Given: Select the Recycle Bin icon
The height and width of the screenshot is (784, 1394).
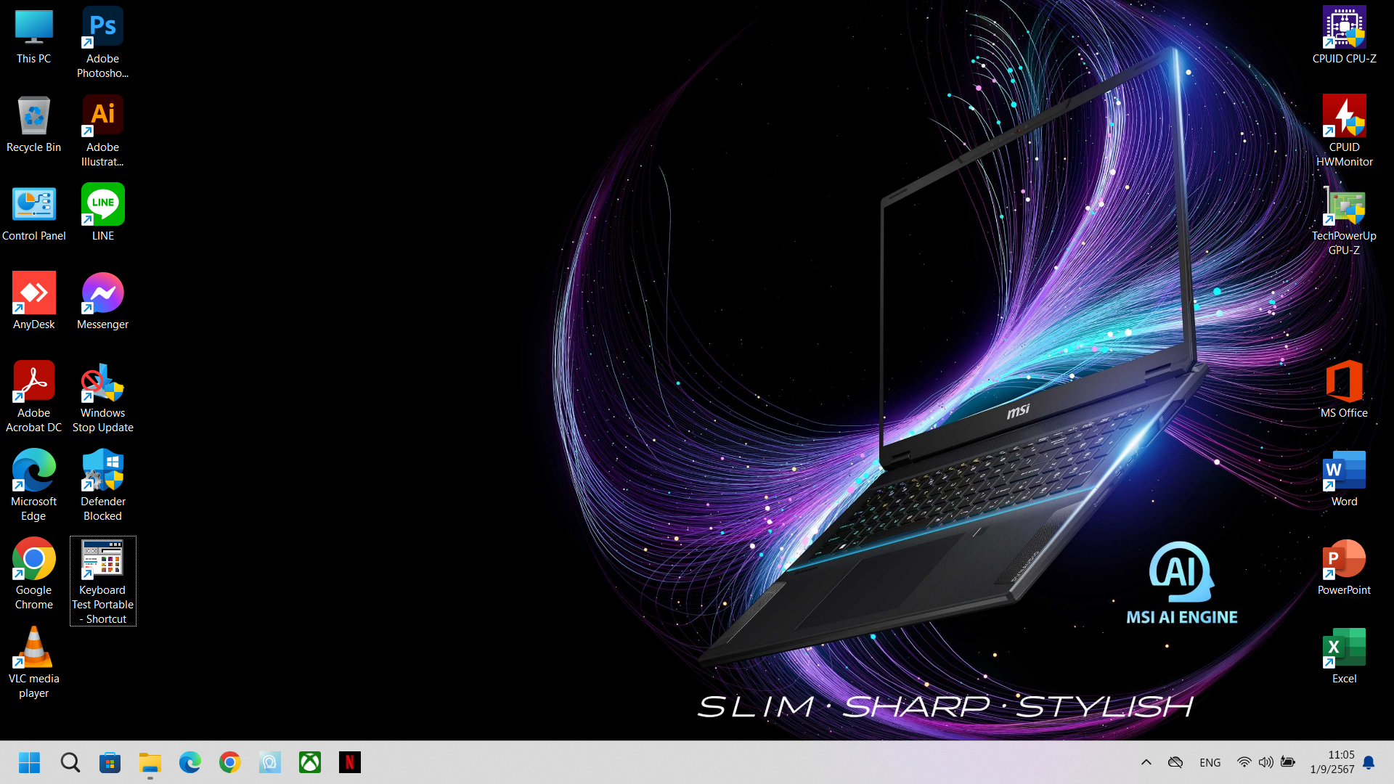Looking at the screenshot, I should 33,125.
